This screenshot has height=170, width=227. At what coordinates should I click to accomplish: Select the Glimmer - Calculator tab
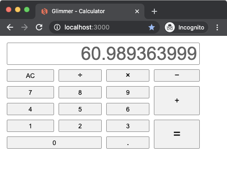tap(90, 11)
